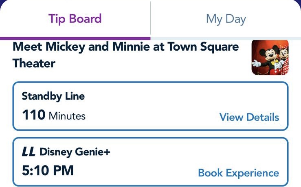Tap the word Minutes in Standby card
Screen dimensions: 301x187
[67, 116]
